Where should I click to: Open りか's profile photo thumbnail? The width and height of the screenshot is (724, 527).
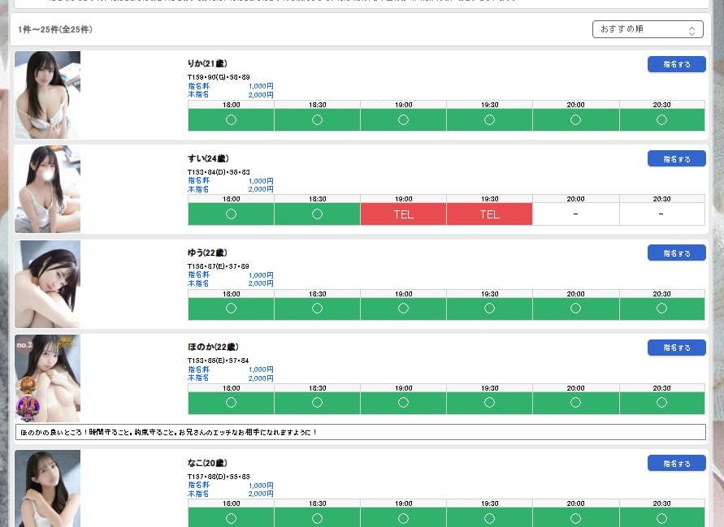[x=47, y=94]
